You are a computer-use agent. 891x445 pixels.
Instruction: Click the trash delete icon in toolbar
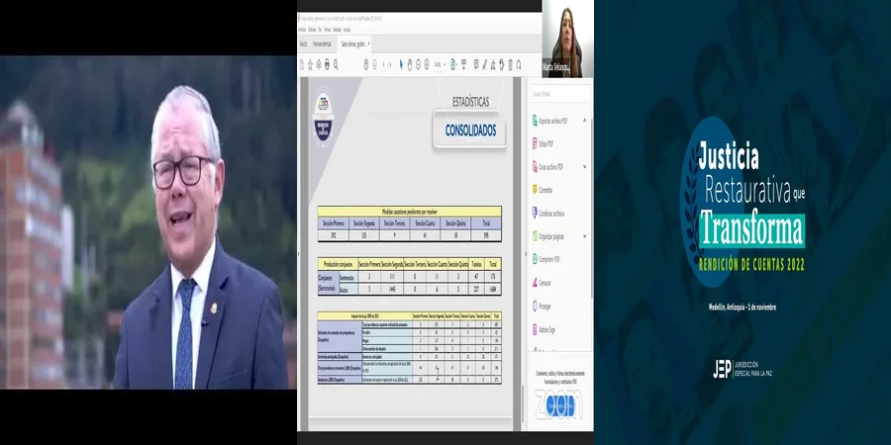click(x=510, y=64)
